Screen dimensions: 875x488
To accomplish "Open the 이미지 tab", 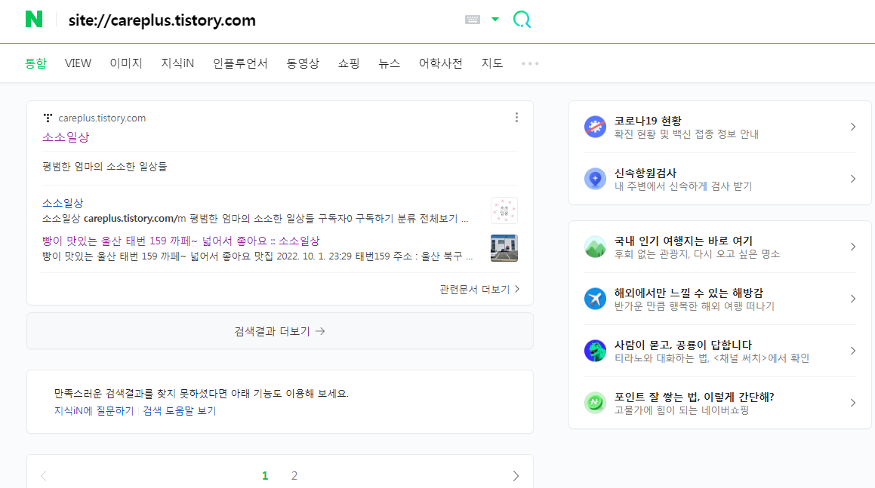I will pyautogui.click(x=126, y=63).
